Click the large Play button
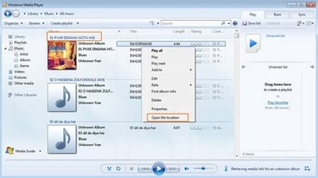This screenshot has width=318, height=178. tap(159, 168)
